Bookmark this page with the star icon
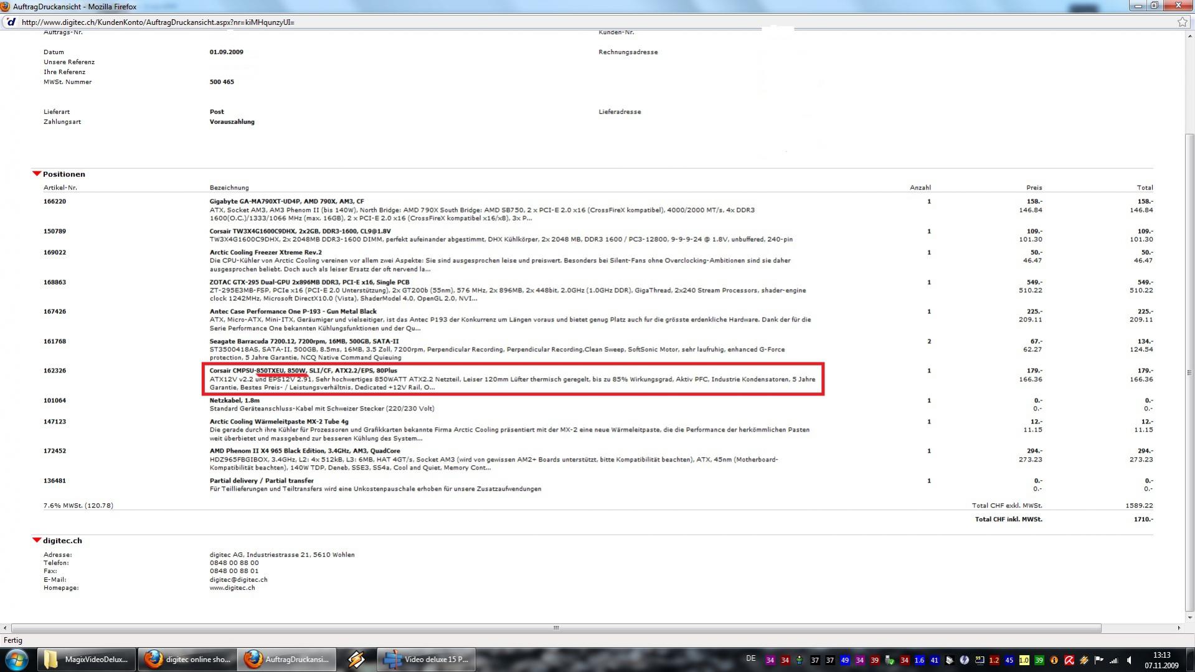This screenshot has height=672, width=1195. click(1183, 22)
